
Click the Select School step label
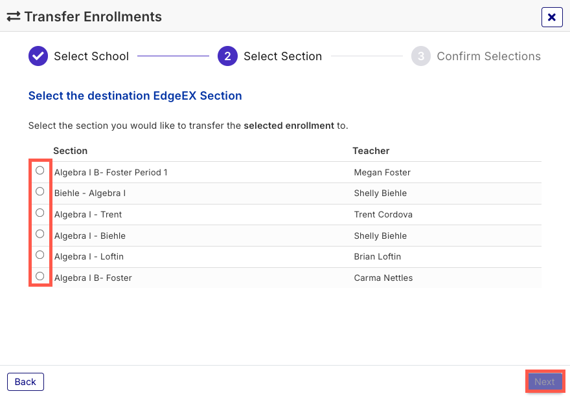click(91, 56)
